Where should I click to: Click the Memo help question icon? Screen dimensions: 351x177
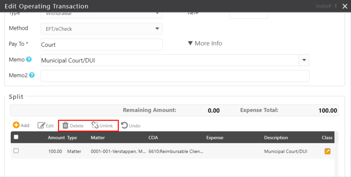pyautogui.click(x=29, y=60)
